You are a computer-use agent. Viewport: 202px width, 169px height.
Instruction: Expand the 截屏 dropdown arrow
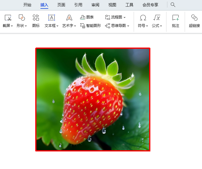pos(12,26)
